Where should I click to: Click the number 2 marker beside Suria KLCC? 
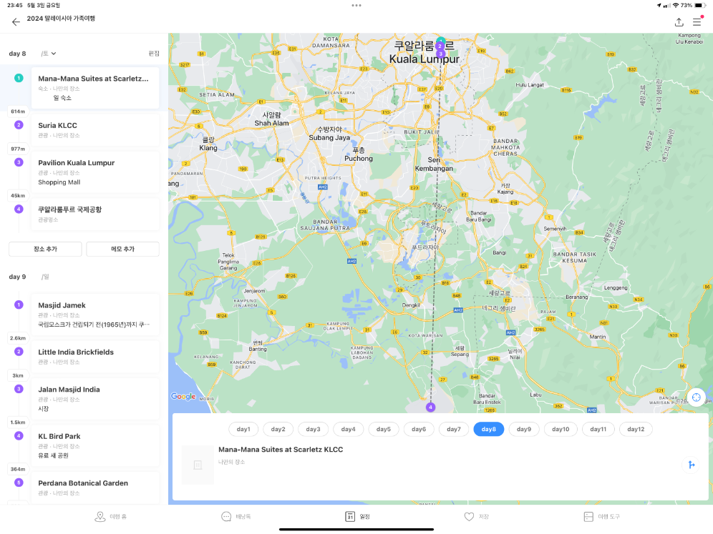point(19,125)
